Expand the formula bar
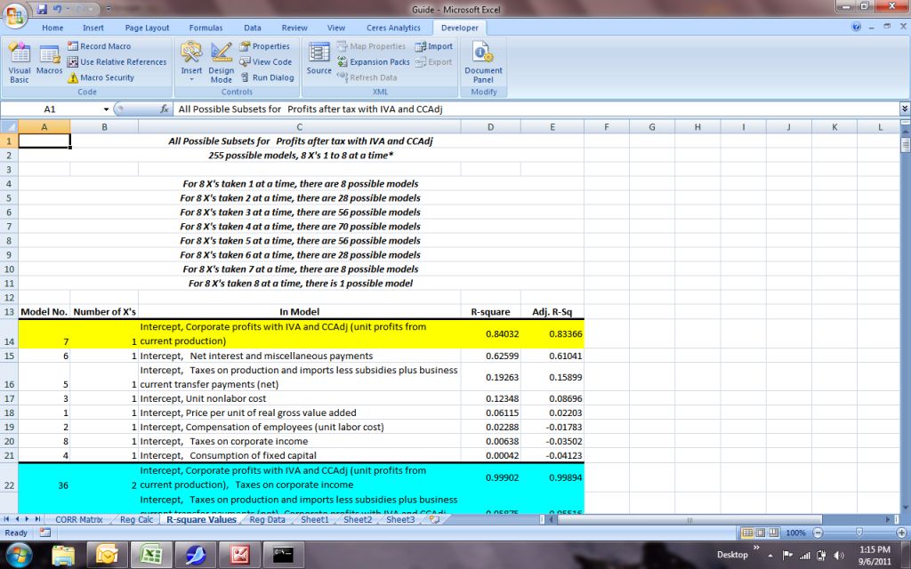Screen dimensions: 911x569 pyautogui.click(x=905, y=109)
